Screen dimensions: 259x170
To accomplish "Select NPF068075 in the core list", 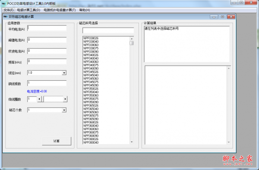I will point(91,132).
